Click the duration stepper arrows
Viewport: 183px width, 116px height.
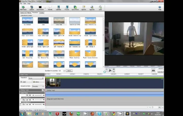click(x=64, y=71)
